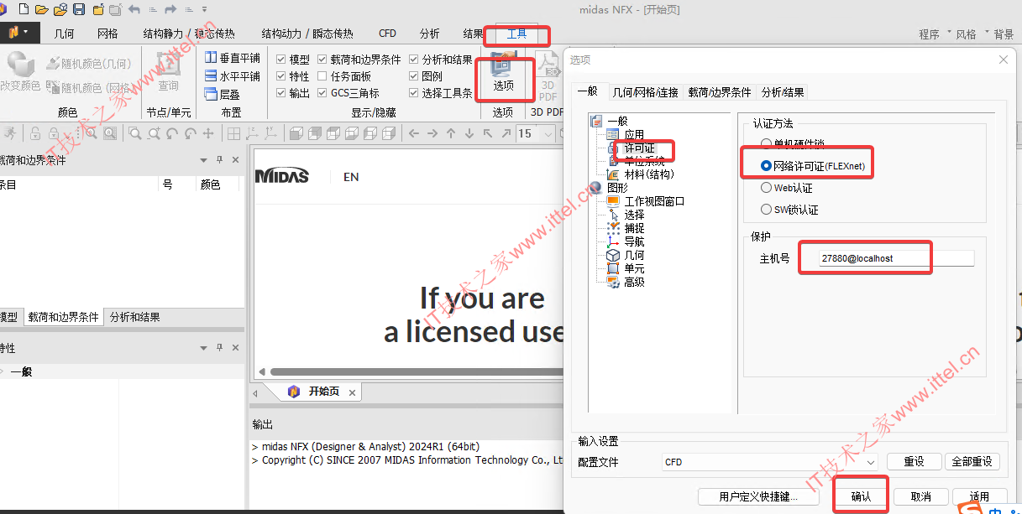Toggle the 输出 checkbox

(x=281, y=93)
